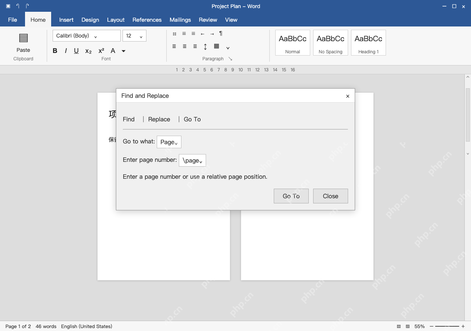
Task: Toggle Italic formatting
Action: (x=65, y=51)
